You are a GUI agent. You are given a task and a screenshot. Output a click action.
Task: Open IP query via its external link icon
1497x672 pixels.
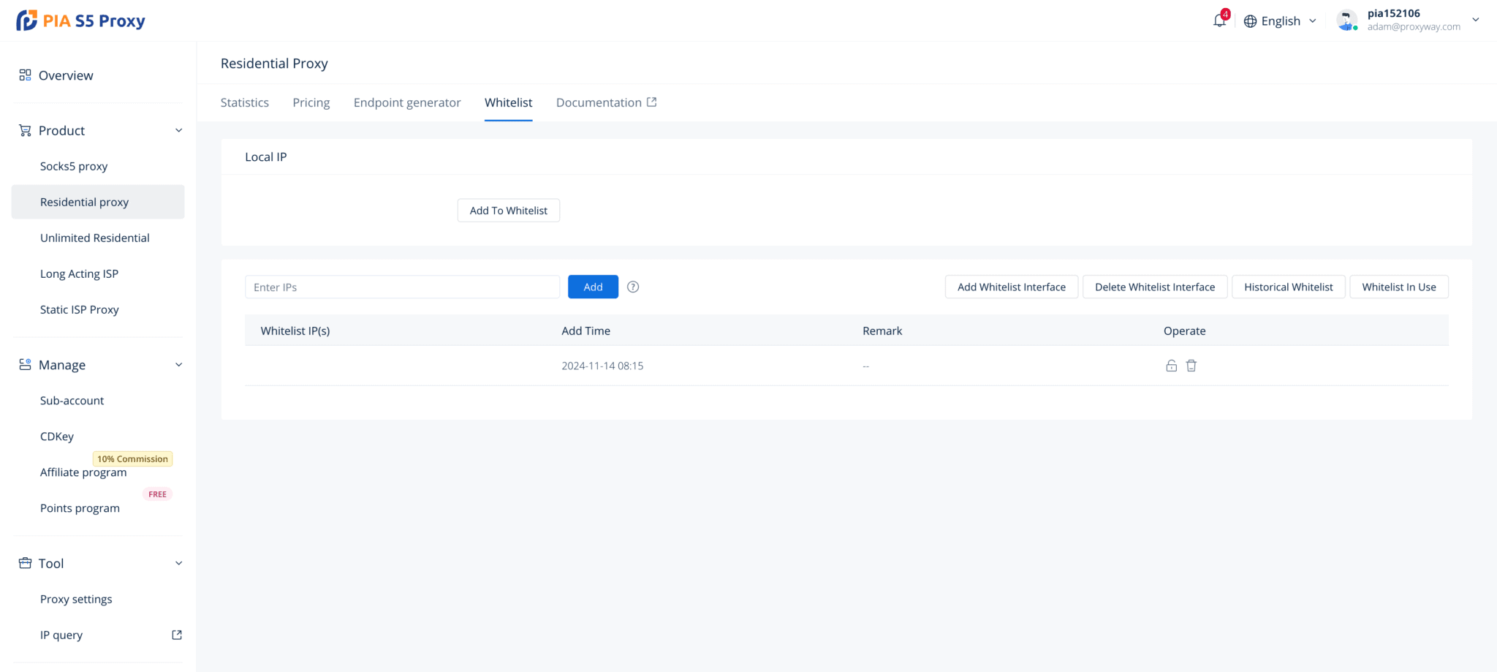tap(176, 635)
